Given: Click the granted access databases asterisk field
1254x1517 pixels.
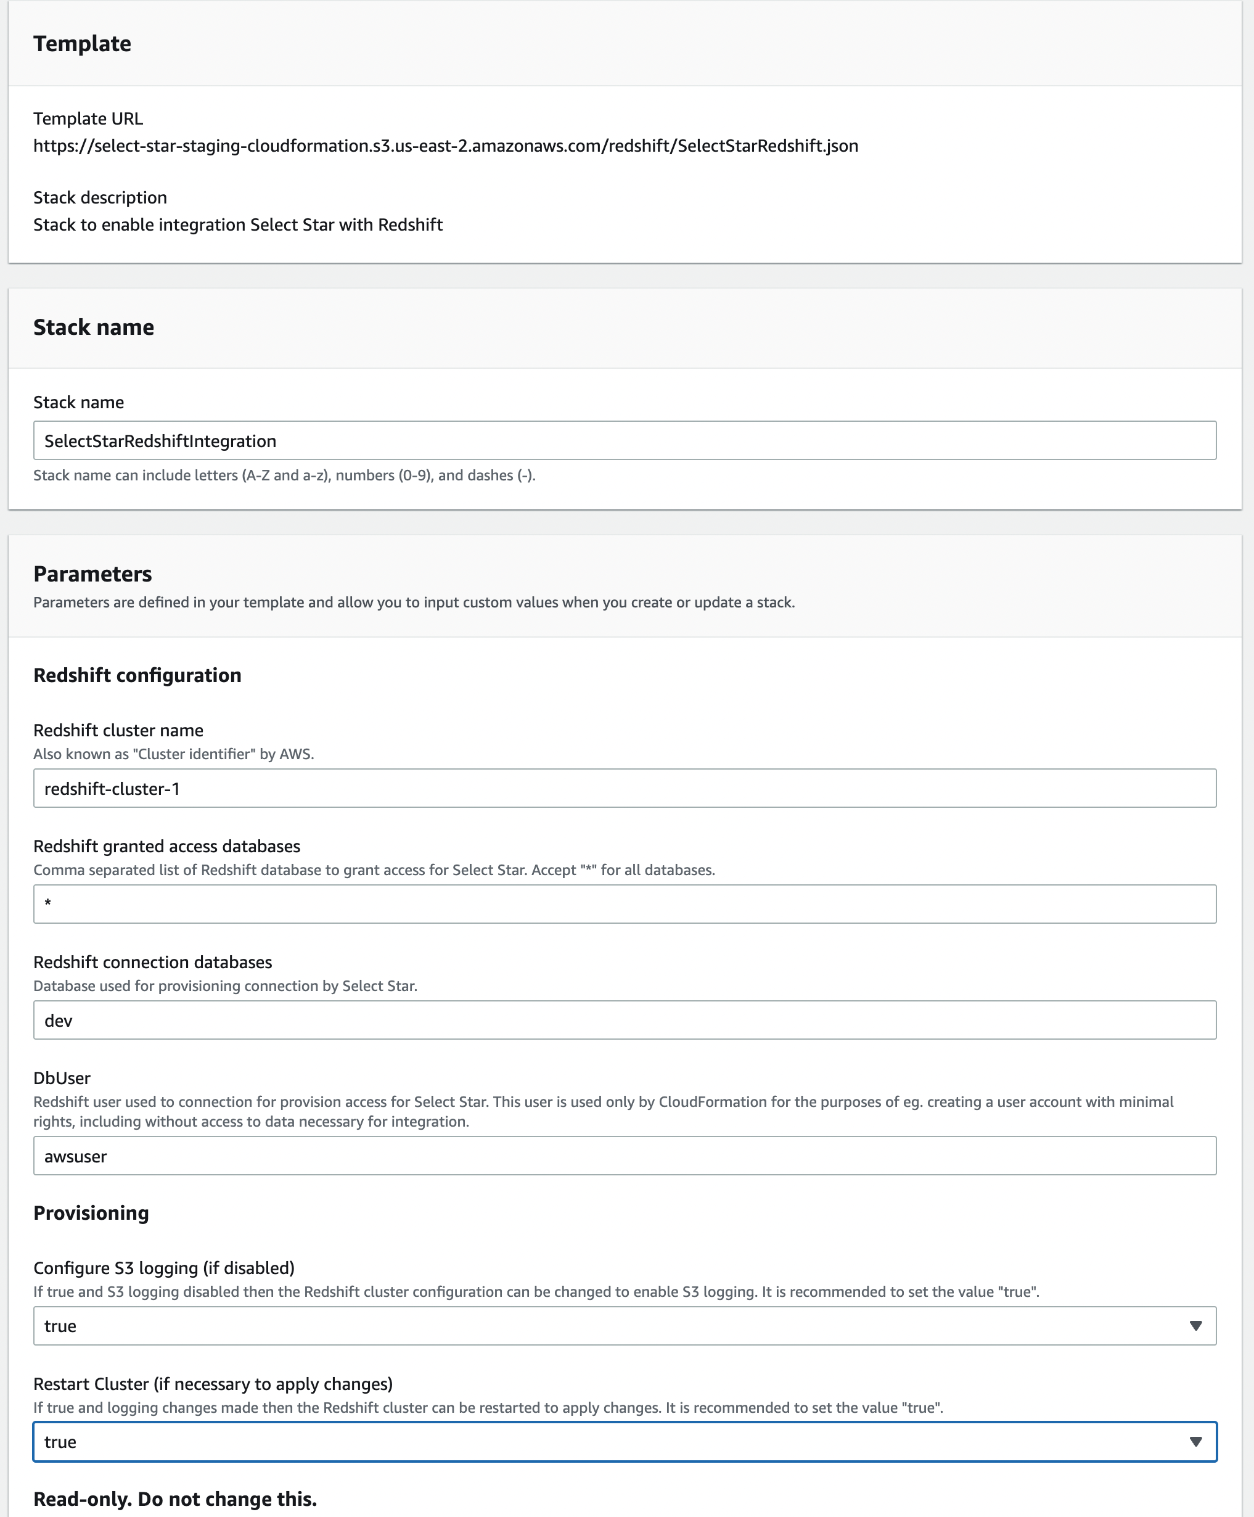Looking at the screenshot, I should pyautogui.click(x=625, y=903).
